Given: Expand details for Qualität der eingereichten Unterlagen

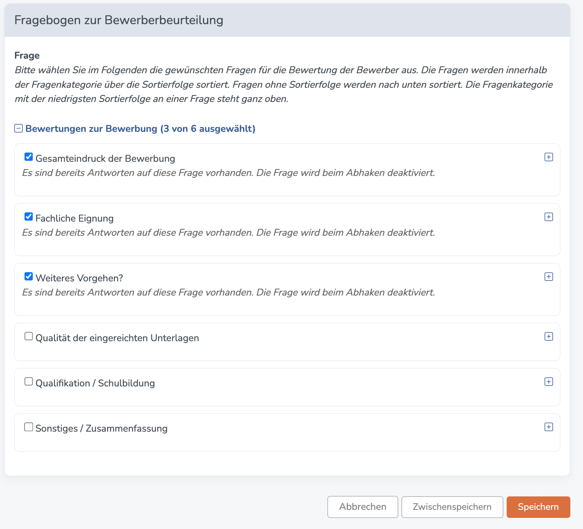Looking at the screenshot, I should tap(549, 337).
